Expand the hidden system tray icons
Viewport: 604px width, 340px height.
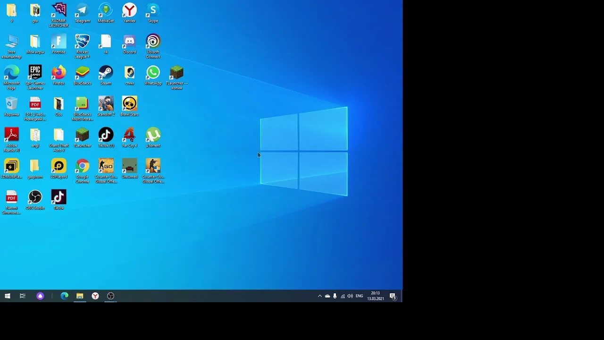pos(319,296)
